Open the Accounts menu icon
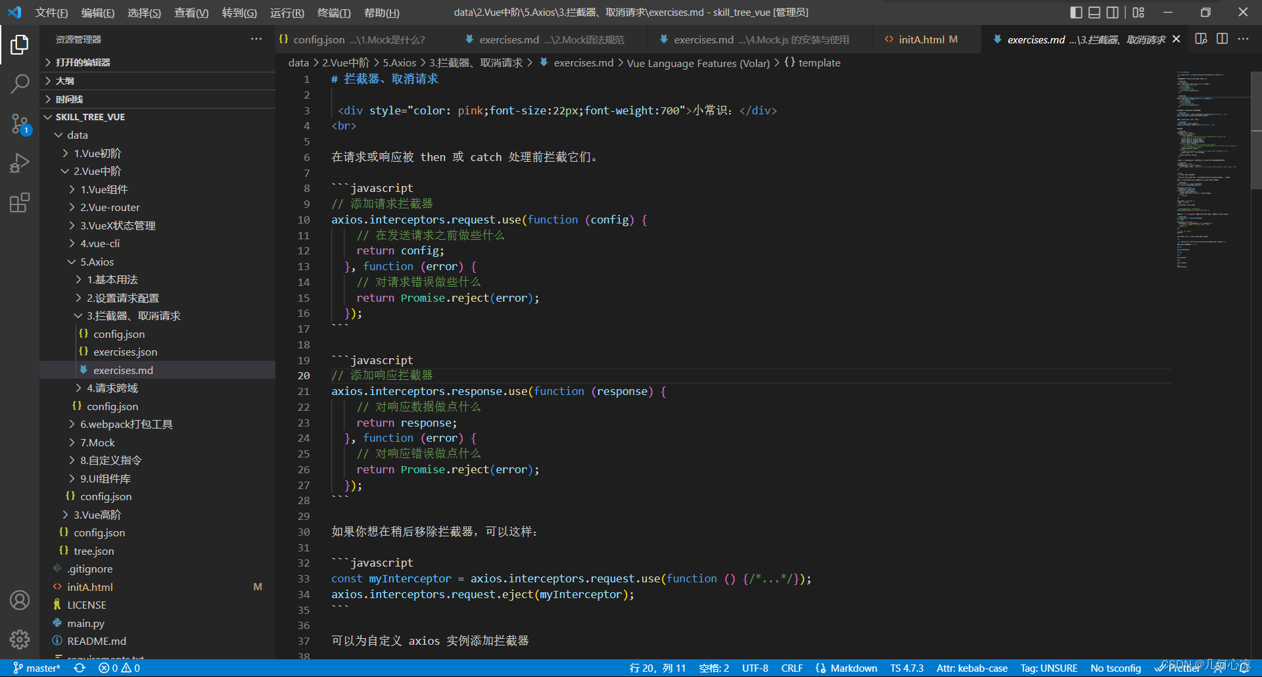 [20, 600]
